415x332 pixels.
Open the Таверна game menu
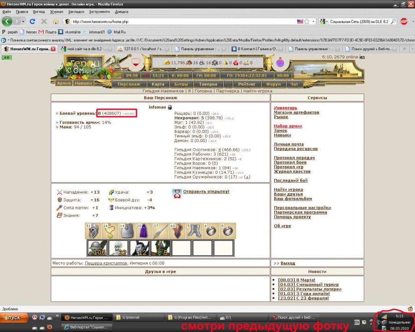(208, 84)
